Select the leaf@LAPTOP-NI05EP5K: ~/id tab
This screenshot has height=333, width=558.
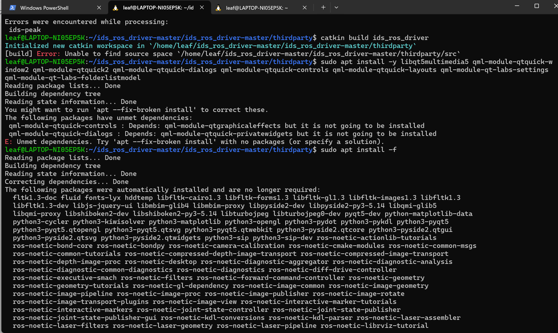tap(158, 8)
